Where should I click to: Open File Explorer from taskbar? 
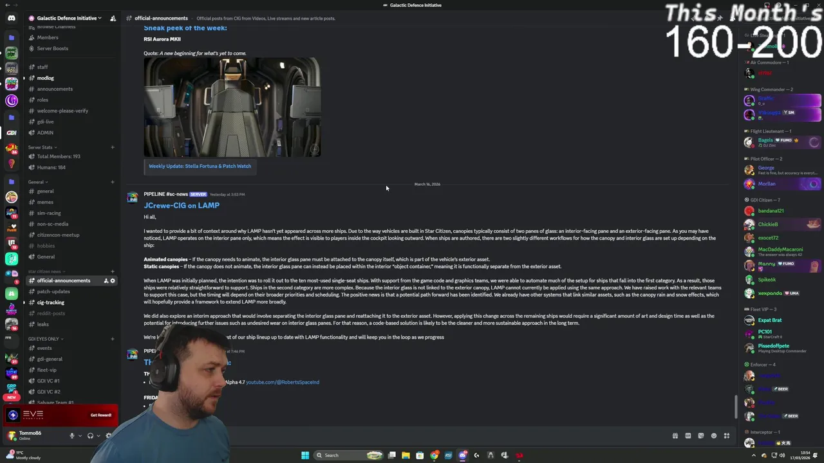(406, 455)
